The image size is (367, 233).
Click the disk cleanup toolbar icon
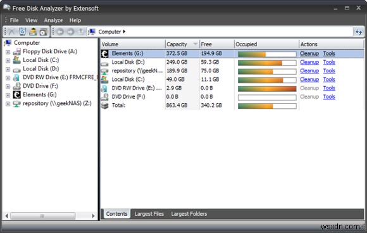point(33,32)
